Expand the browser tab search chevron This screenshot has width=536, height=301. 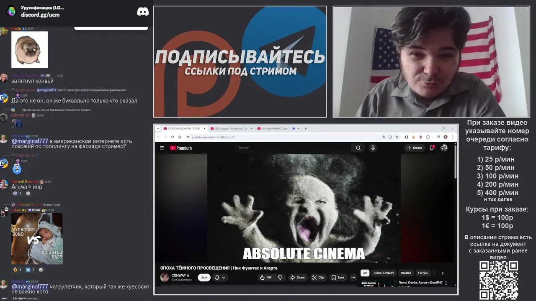158,128
